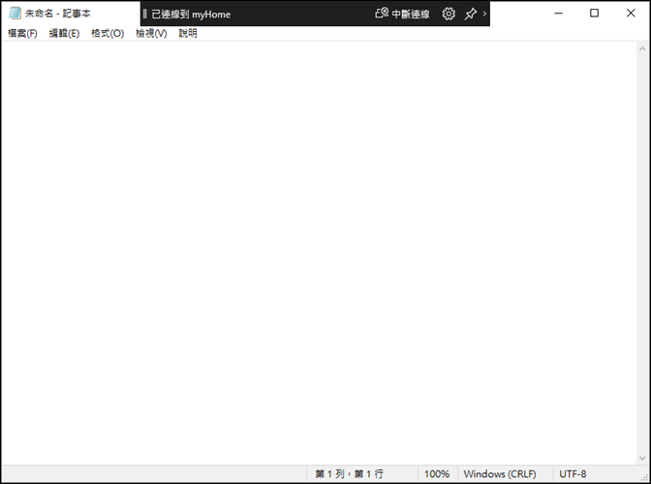This screenshot has height=484, width=651.
Task: Click the connection bar drag handle
Action: click(144, 14)
